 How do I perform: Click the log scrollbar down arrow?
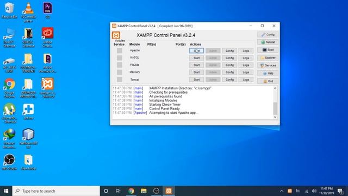(275, 117)
